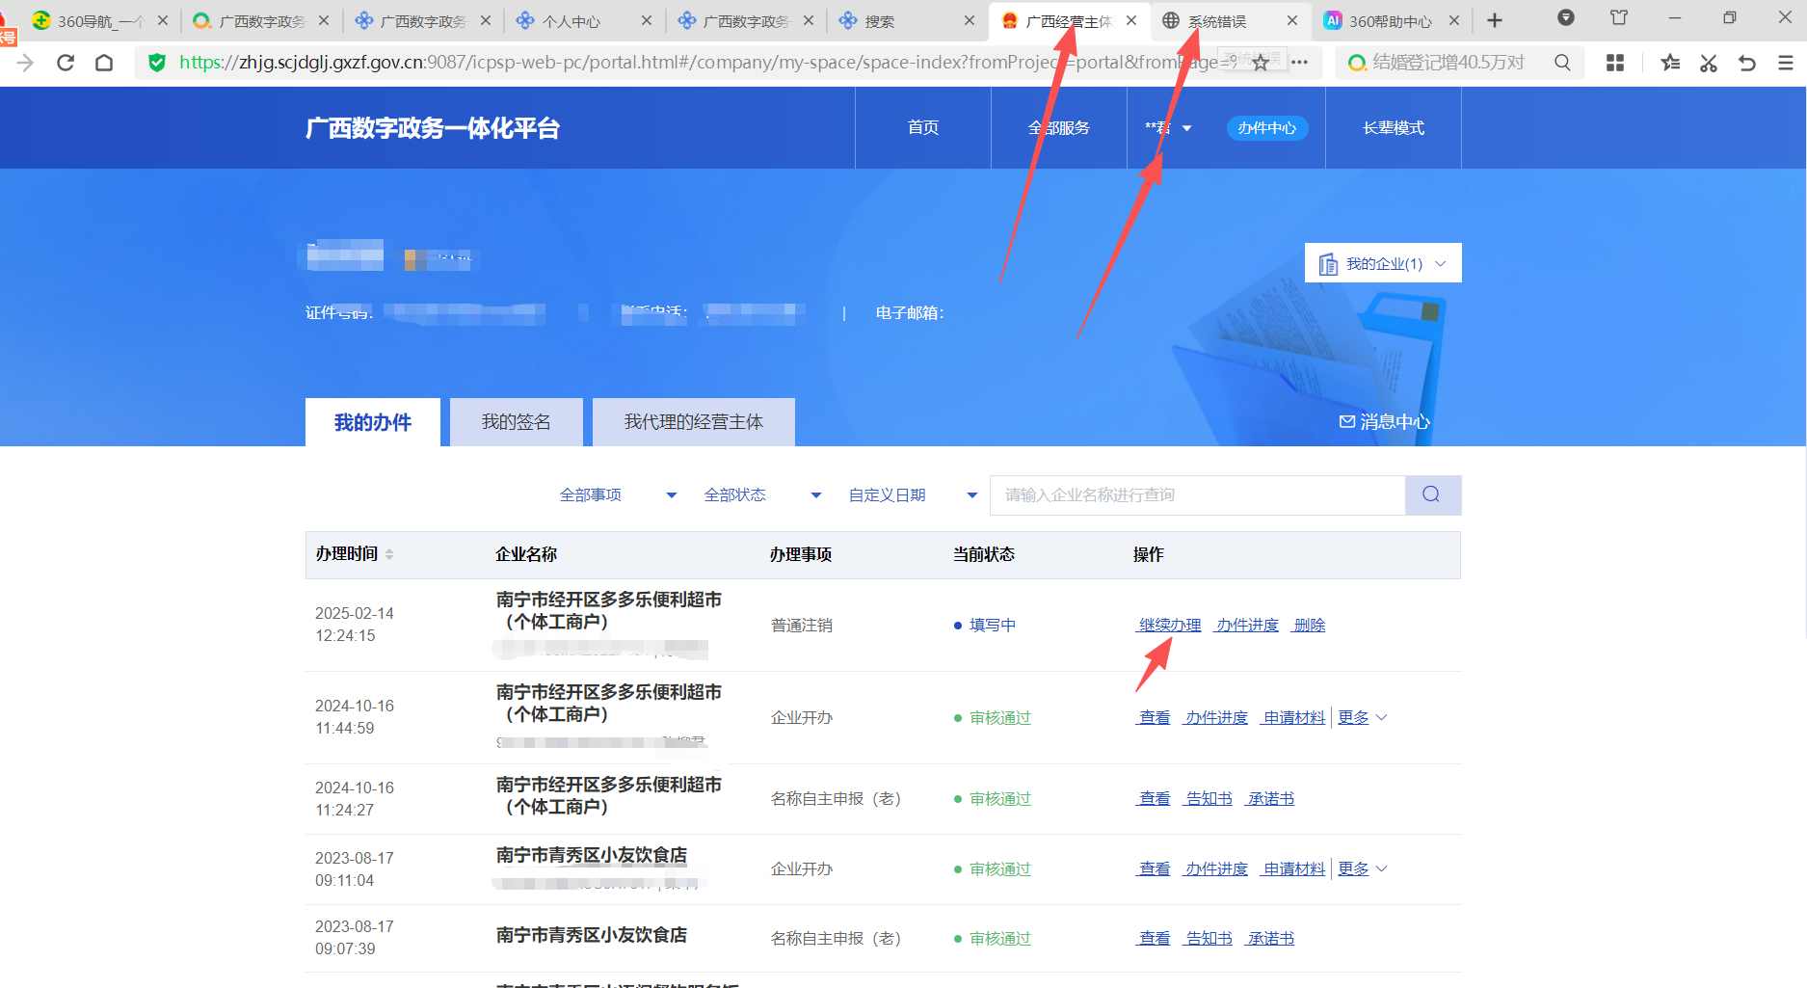Sort the list by 办理时间 column
This screenshot has height=988, width=1807.
pyautogui.click(x=389, y=554)
